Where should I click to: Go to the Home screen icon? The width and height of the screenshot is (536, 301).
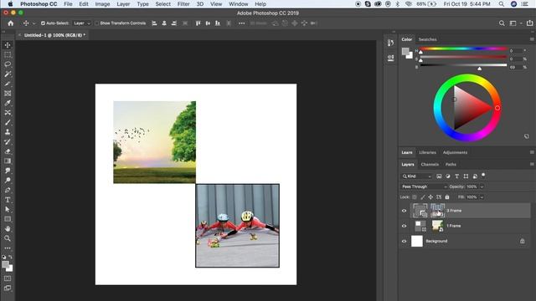point(11,23)
